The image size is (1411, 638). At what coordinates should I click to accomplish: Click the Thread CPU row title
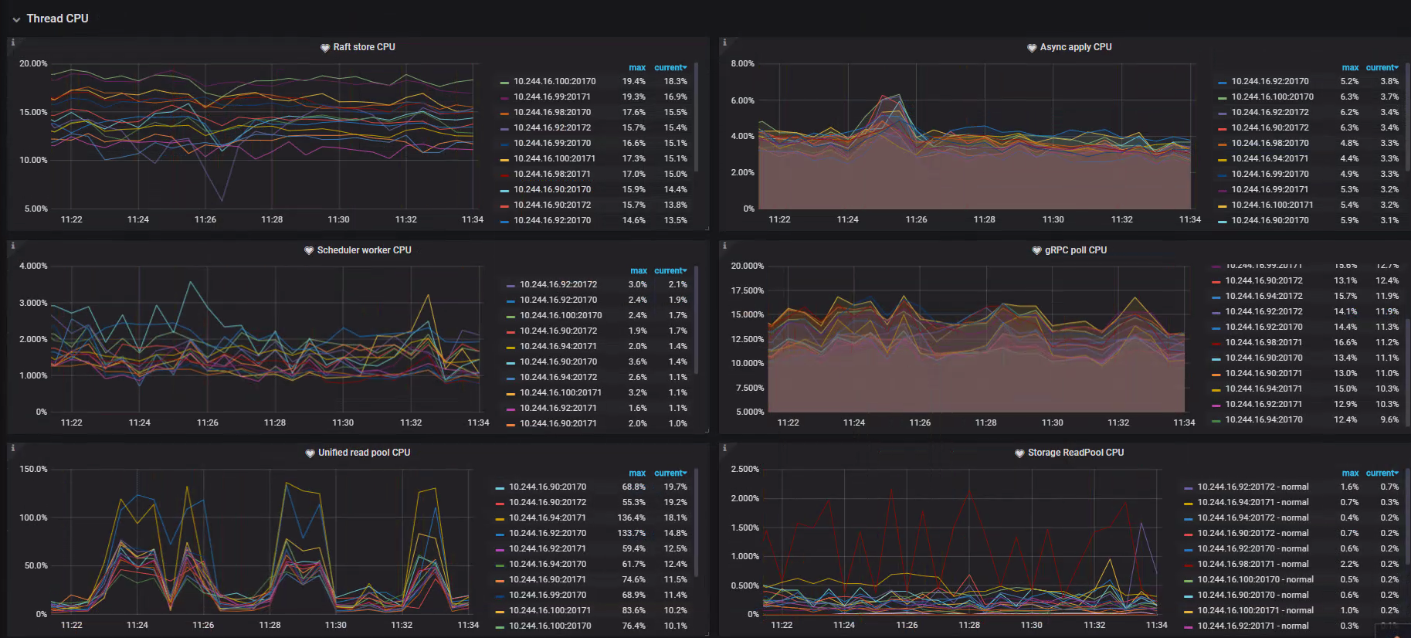coord(57,19)
